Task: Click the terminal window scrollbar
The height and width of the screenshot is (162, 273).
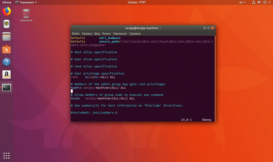Action: tap(215, 79)
